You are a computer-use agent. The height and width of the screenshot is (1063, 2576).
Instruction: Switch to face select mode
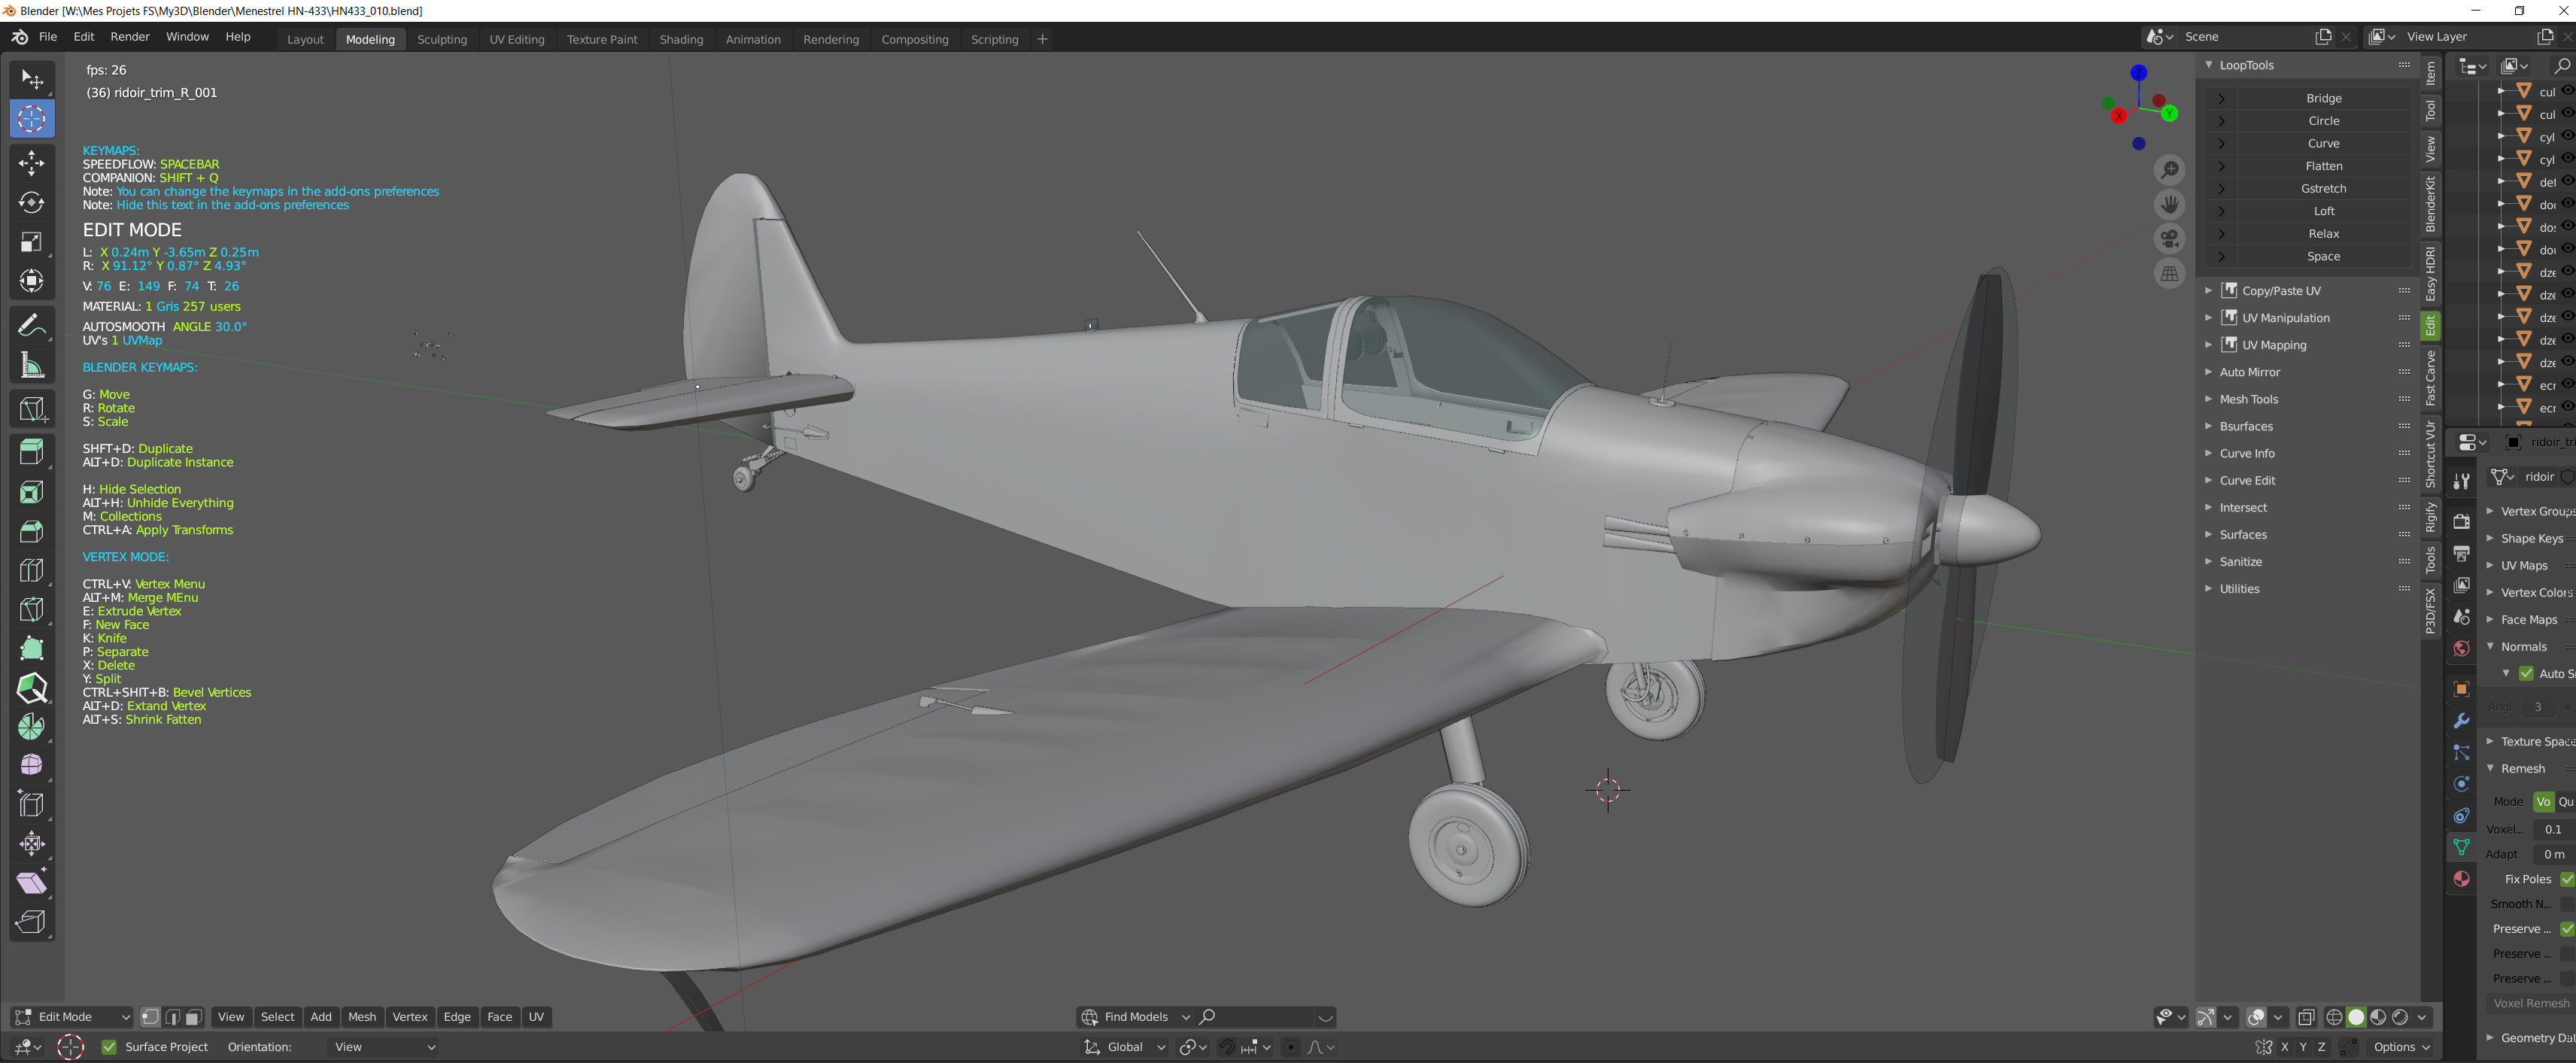click(194, 1017)
